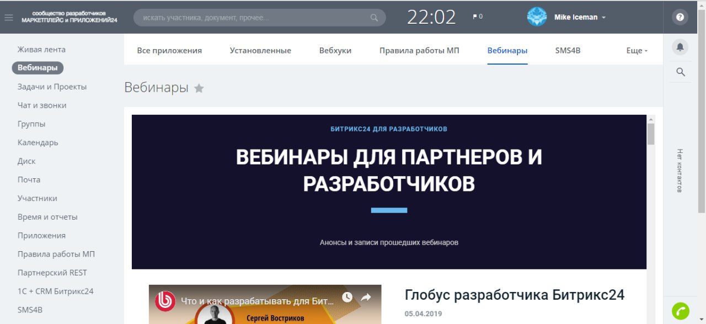Open Время и отчеты
Image resolution: width=706 pixels, height=324 pixels.
(x=47, y=217)
